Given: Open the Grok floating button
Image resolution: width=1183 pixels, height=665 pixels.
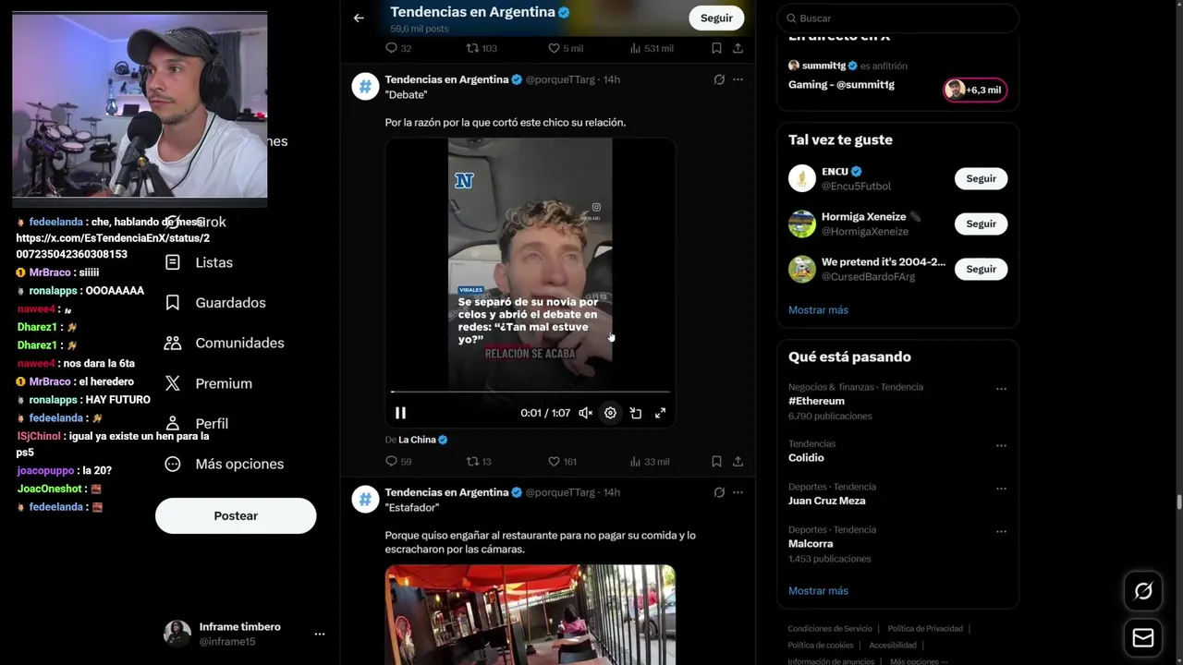Looking at the screenshot, I should [x=1143, y=592].
